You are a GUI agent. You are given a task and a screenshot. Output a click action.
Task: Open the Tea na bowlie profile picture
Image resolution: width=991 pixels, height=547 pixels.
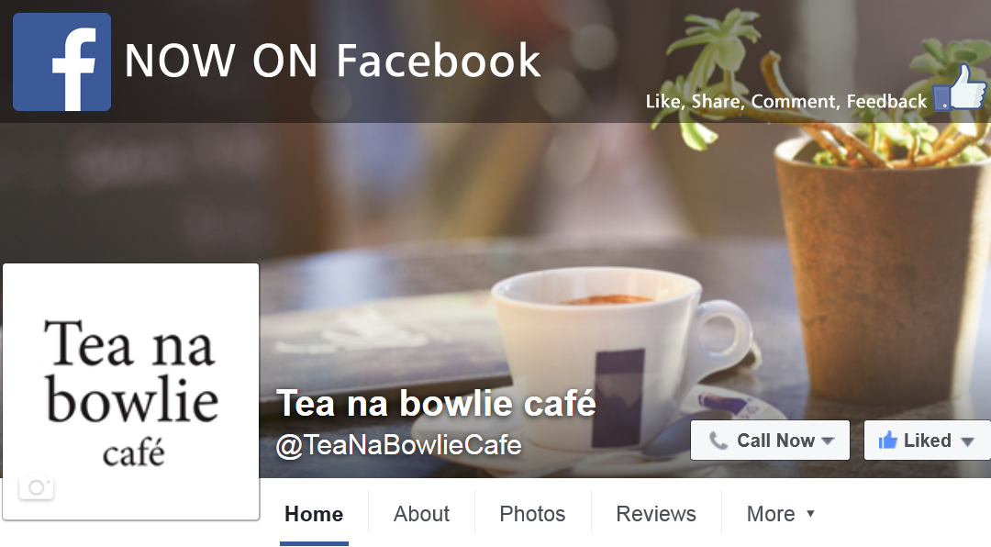click(x=131, y=392)
